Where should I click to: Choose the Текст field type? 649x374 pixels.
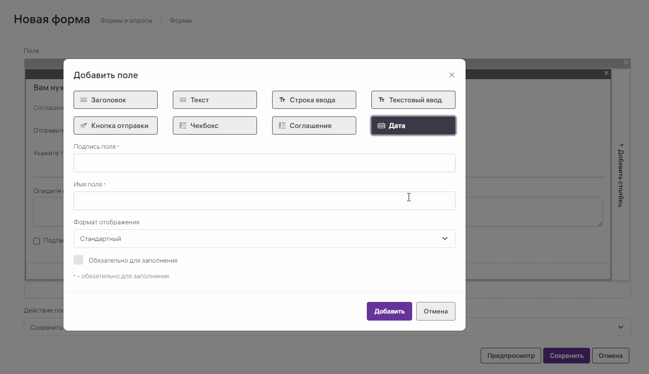pyautogui.click(x=215, y=100)
